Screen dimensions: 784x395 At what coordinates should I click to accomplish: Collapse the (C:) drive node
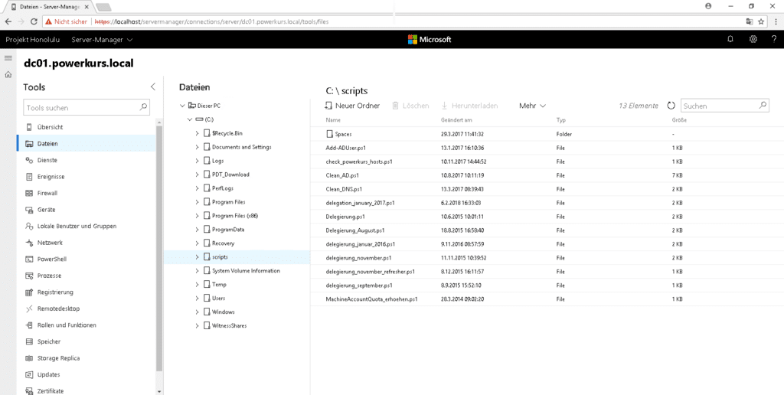pyautogui.click(x=190, y=119)
